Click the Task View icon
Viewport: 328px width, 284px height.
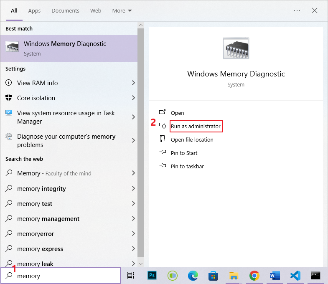(x=131, y=276)
